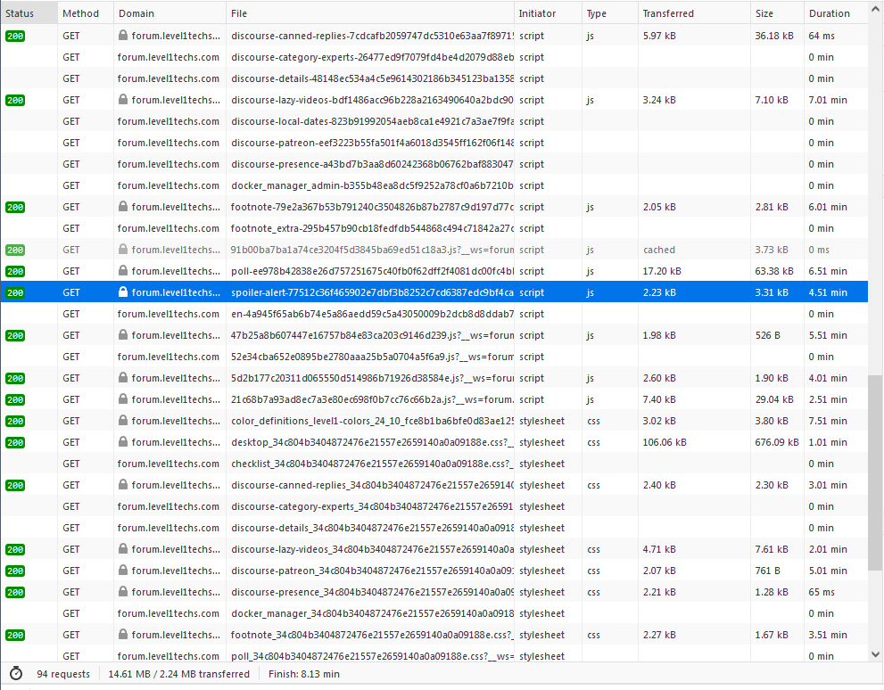The image size is (884, 690).
Task: Click the lock icon on the footnote-79e2a367 row
Action: click(123, 207)
